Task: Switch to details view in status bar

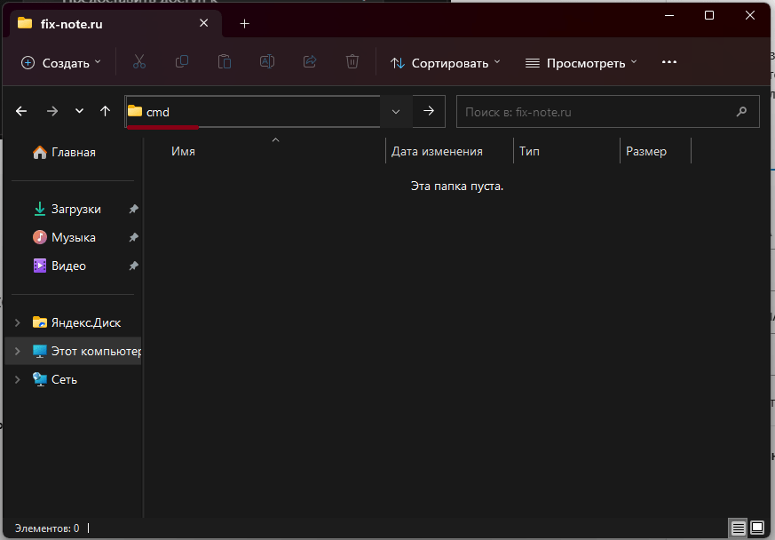Action: [739, 528]
